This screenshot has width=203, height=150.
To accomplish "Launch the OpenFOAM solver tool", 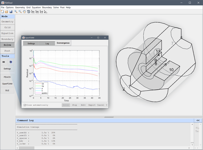I will [x=7, y=84].
